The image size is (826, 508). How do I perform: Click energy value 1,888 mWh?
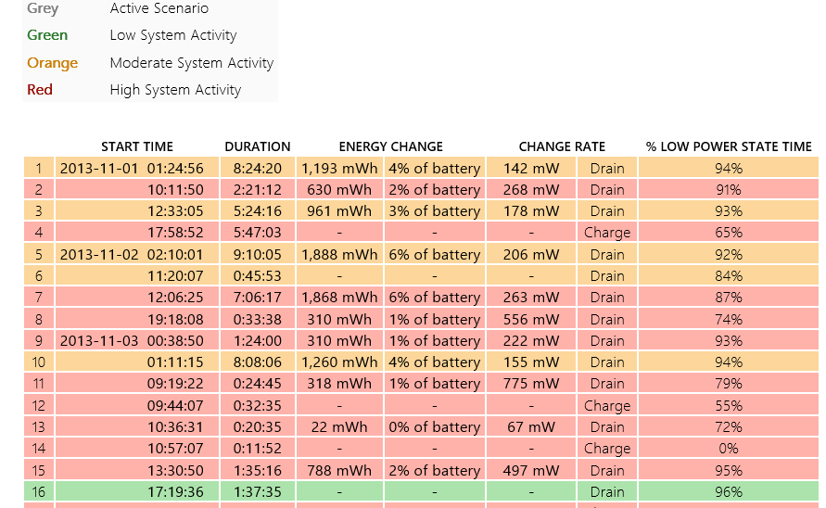pyautogui.click(x=339, y=255)
